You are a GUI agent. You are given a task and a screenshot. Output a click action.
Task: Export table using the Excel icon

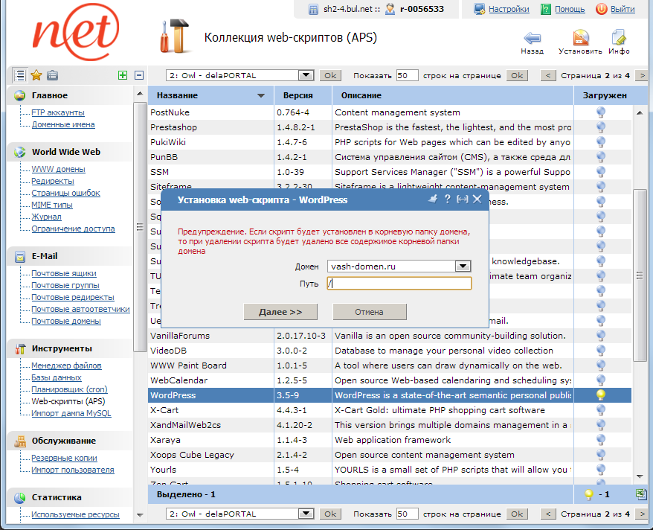point(641,494)
